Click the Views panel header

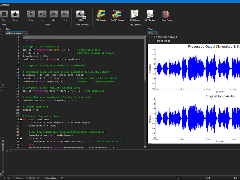(151, 29)
